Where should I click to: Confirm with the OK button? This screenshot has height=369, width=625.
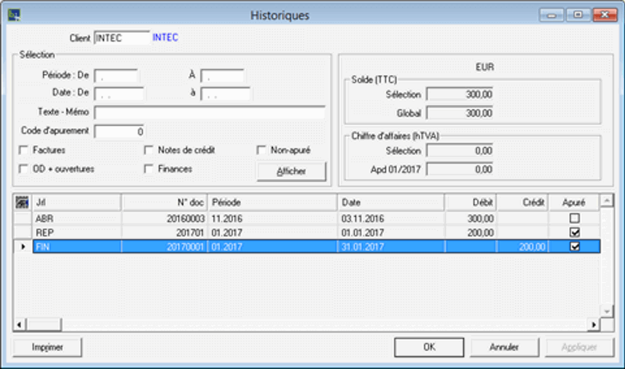point(429,347)
